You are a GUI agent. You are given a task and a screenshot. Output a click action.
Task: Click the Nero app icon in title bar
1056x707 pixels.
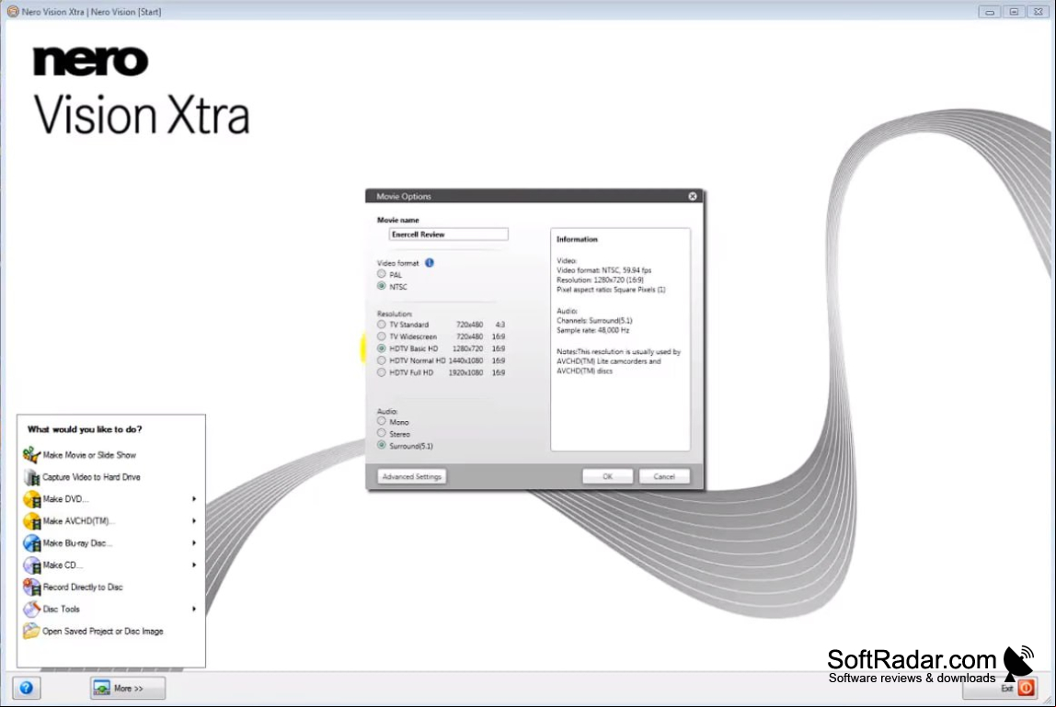(x=13, y=11)
